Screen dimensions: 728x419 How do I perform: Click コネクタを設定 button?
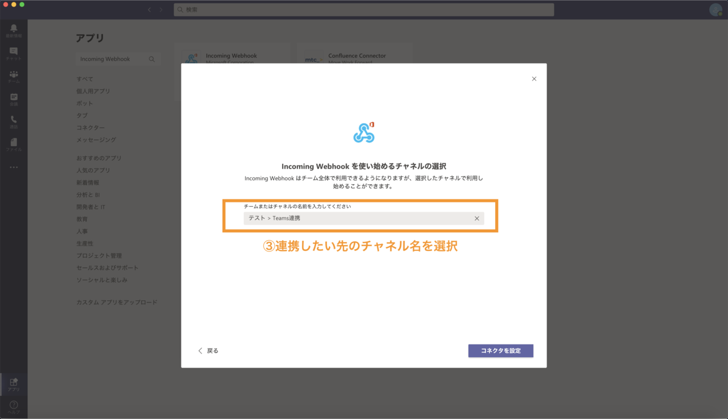500,350
